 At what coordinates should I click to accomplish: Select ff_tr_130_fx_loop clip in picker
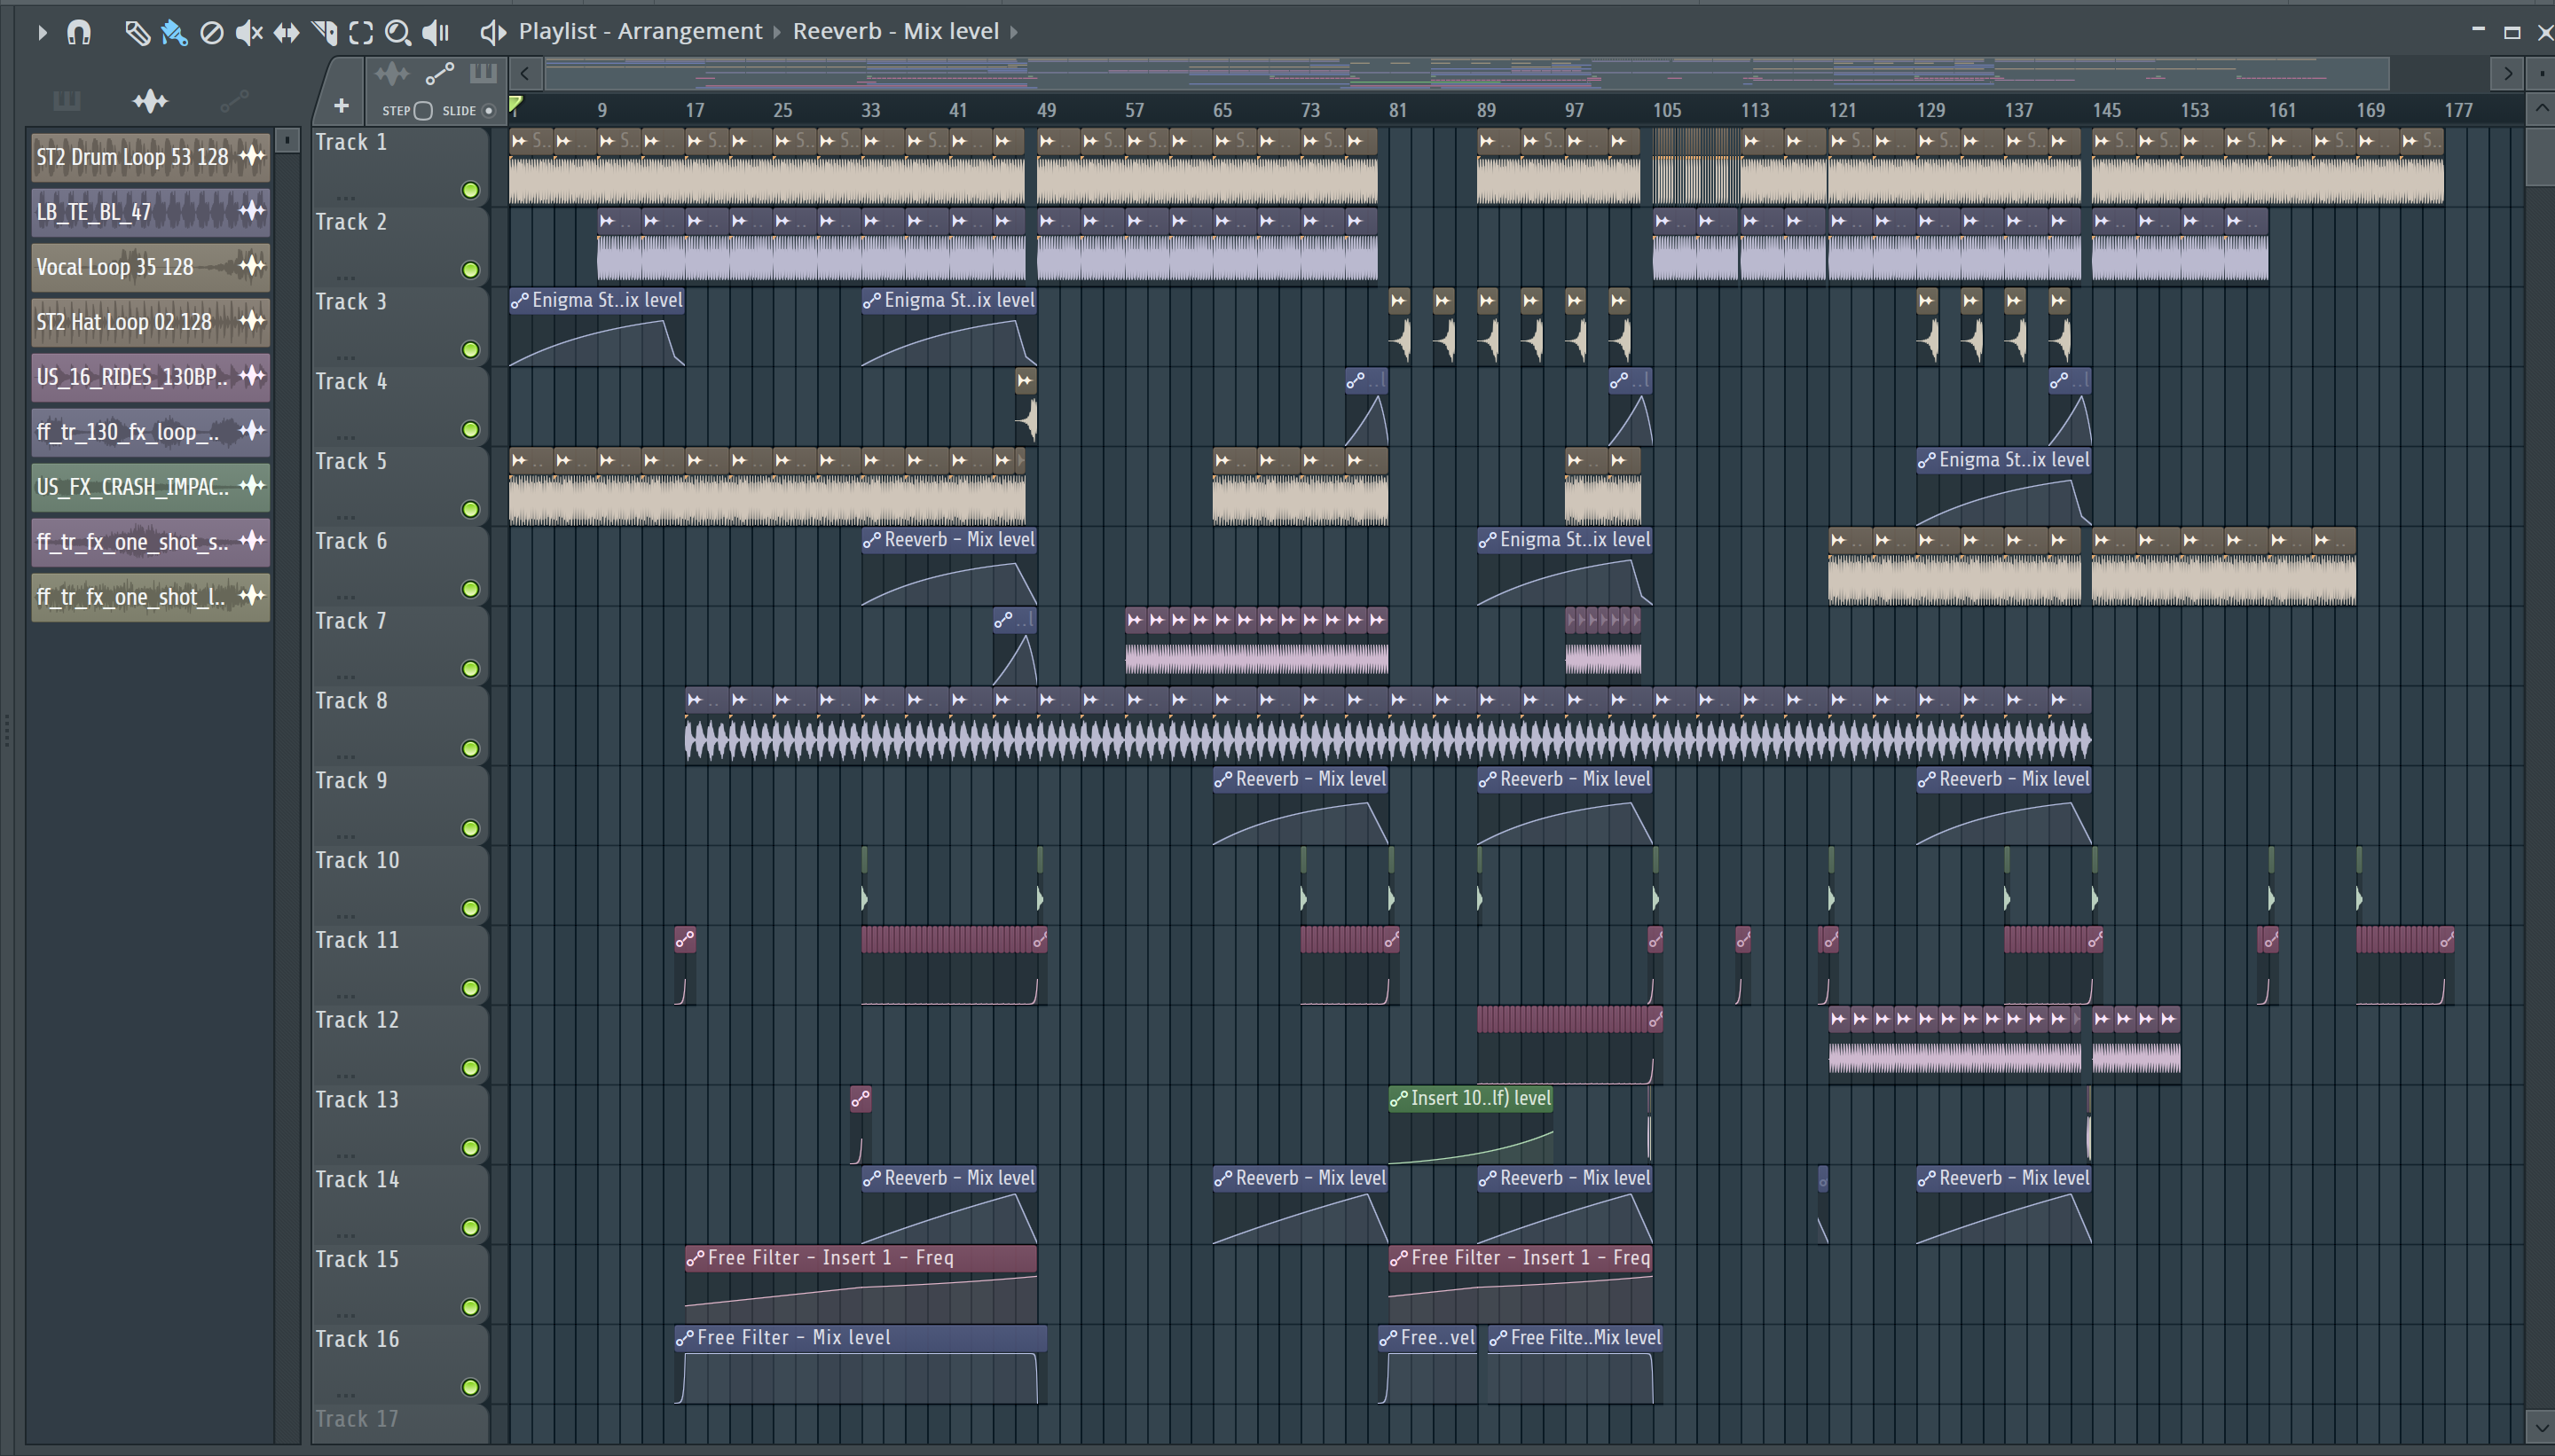coord(150,431)
